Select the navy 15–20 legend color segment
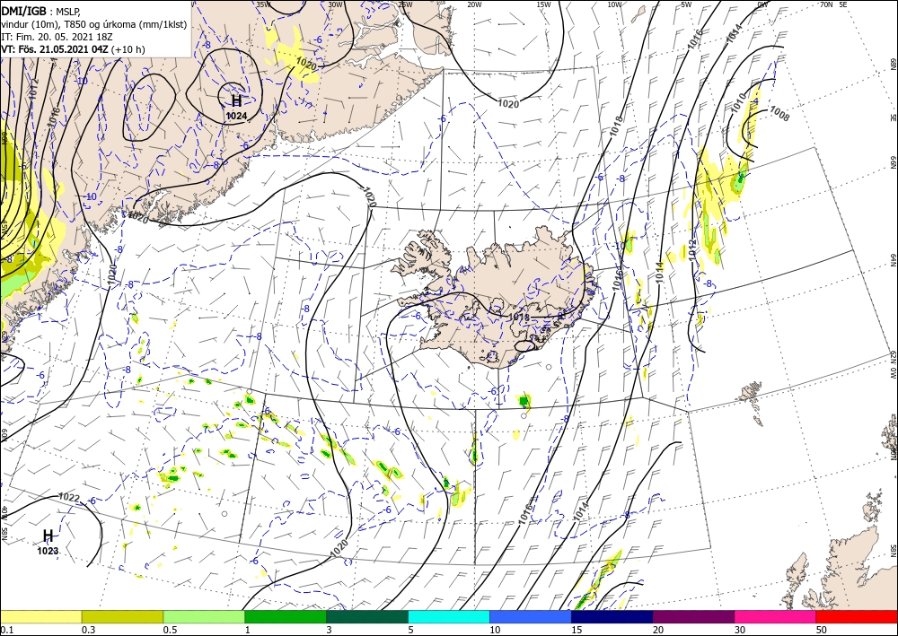The height and width of the screenshot is (636, 898). click(x=612, y=616)
